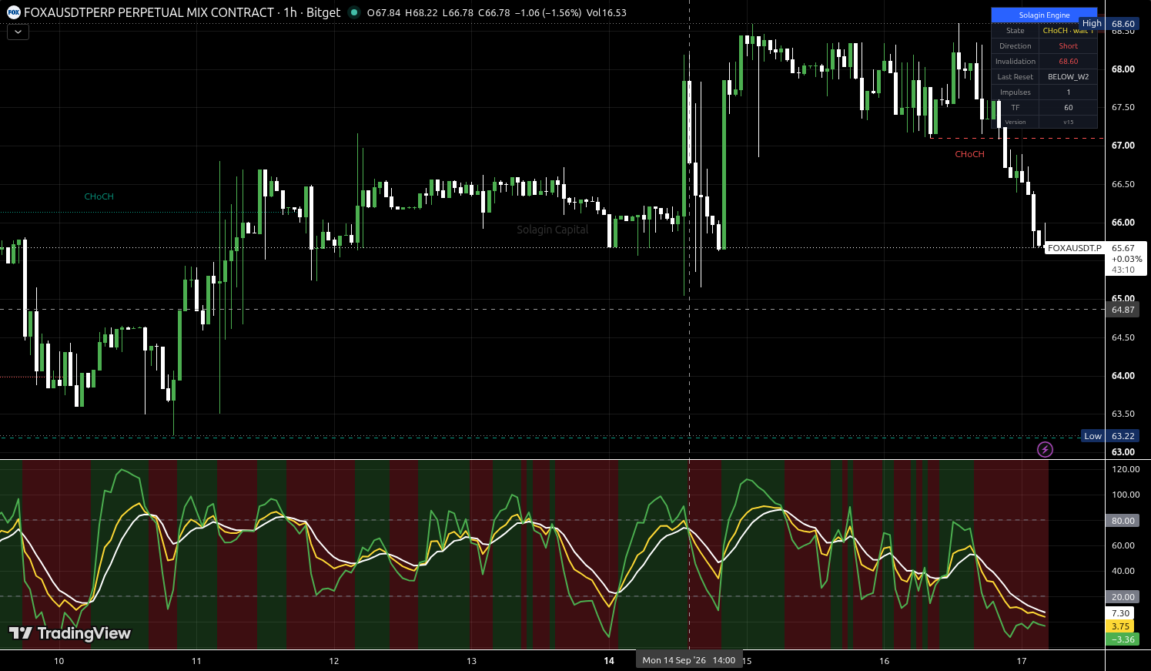
Task: Click the State label cell
Action: [x=1015, y=30]
